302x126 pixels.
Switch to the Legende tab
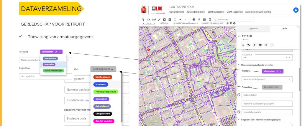coord(254,28)
